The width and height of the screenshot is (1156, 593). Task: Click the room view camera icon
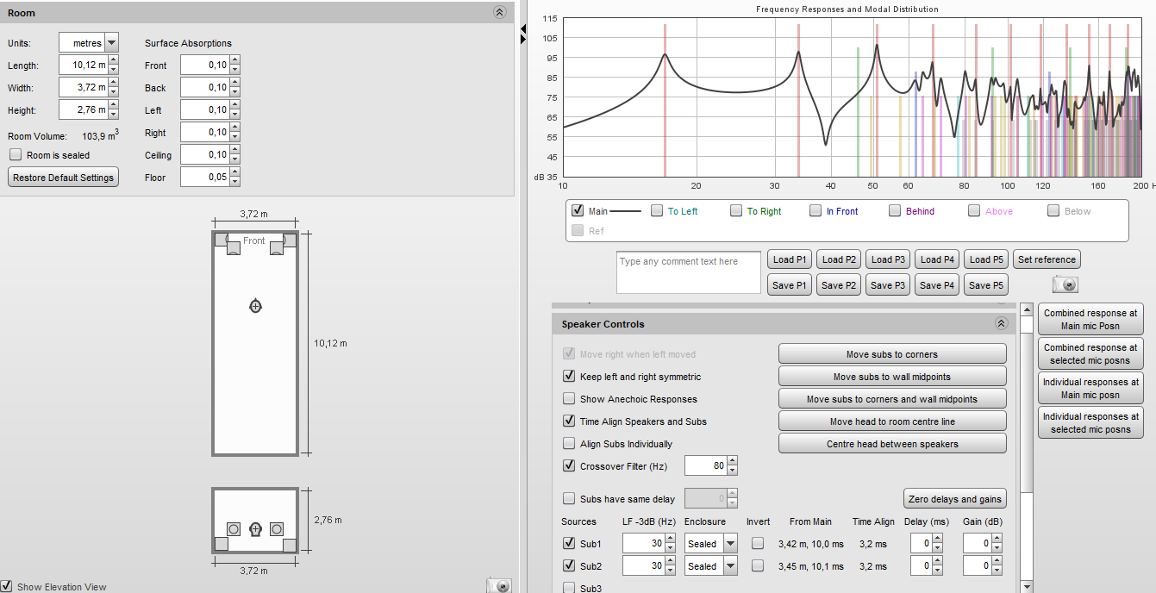499,585
